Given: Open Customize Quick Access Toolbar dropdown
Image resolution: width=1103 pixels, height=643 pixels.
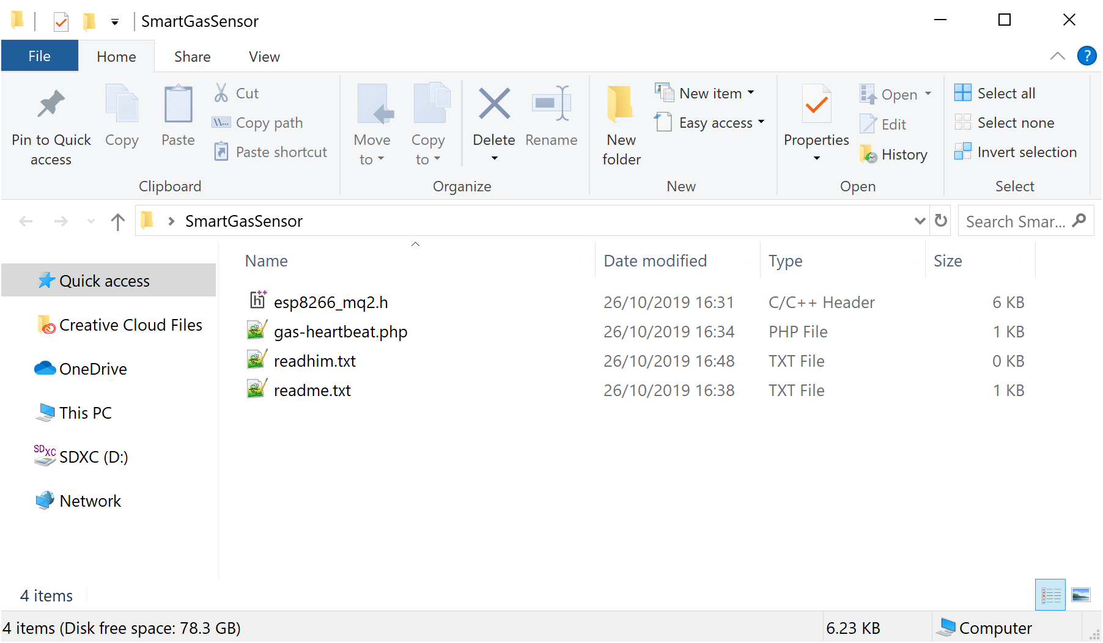Looking at the screenshot, I should coord(115,23).
